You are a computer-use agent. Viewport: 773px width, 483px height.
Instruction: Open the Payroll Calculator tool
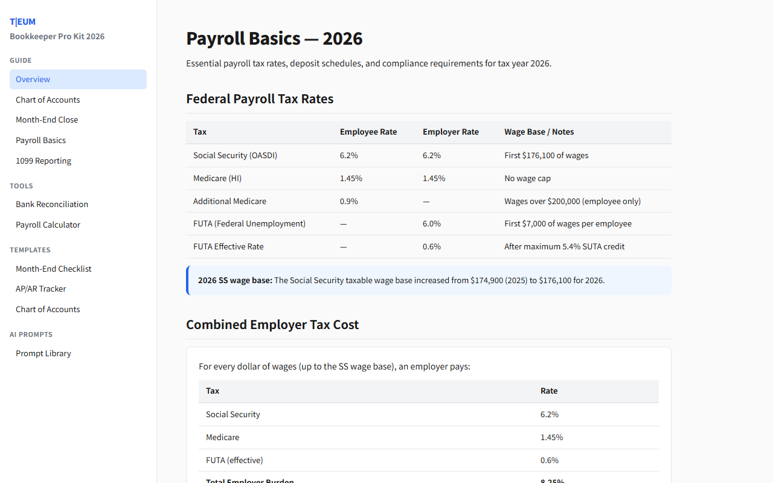pos(48,225)
